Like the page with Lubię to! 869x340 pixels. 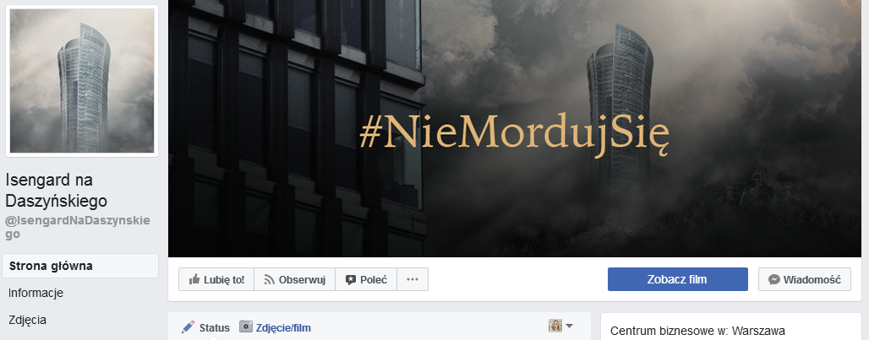pyautogui.click(x=216, y=279)
